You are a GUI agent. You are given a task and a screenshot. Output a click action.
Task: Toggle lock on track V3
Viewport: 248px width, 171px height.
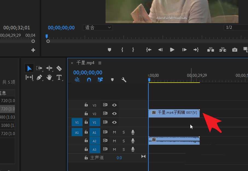tap(86, 105)
